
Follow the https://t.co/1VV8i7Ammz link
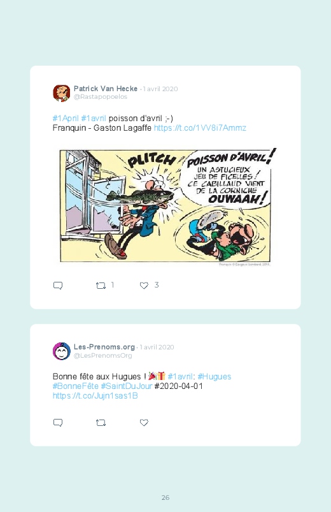click(x=200, y=128)
